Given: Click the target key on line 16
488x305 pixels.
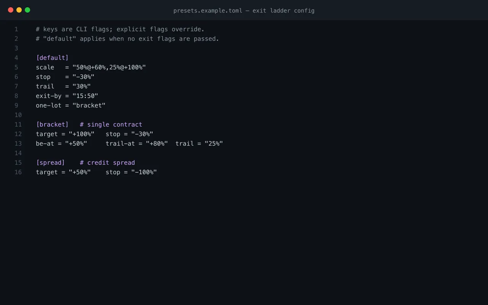Looking at the screenshot, I should pyautogui.click(x=47, y=172).
